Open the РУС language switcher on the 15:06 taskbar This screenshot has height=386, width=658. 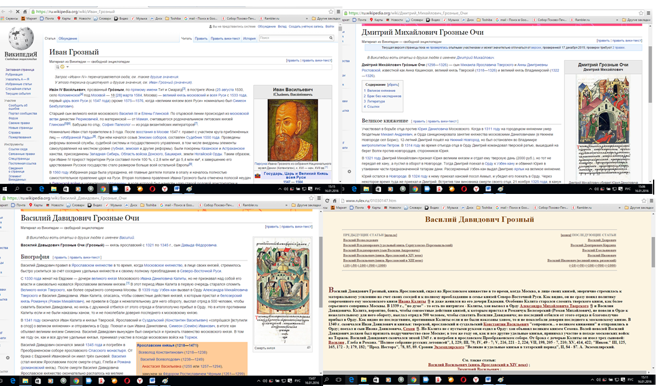pyautogui.click(x=627, y=189)
